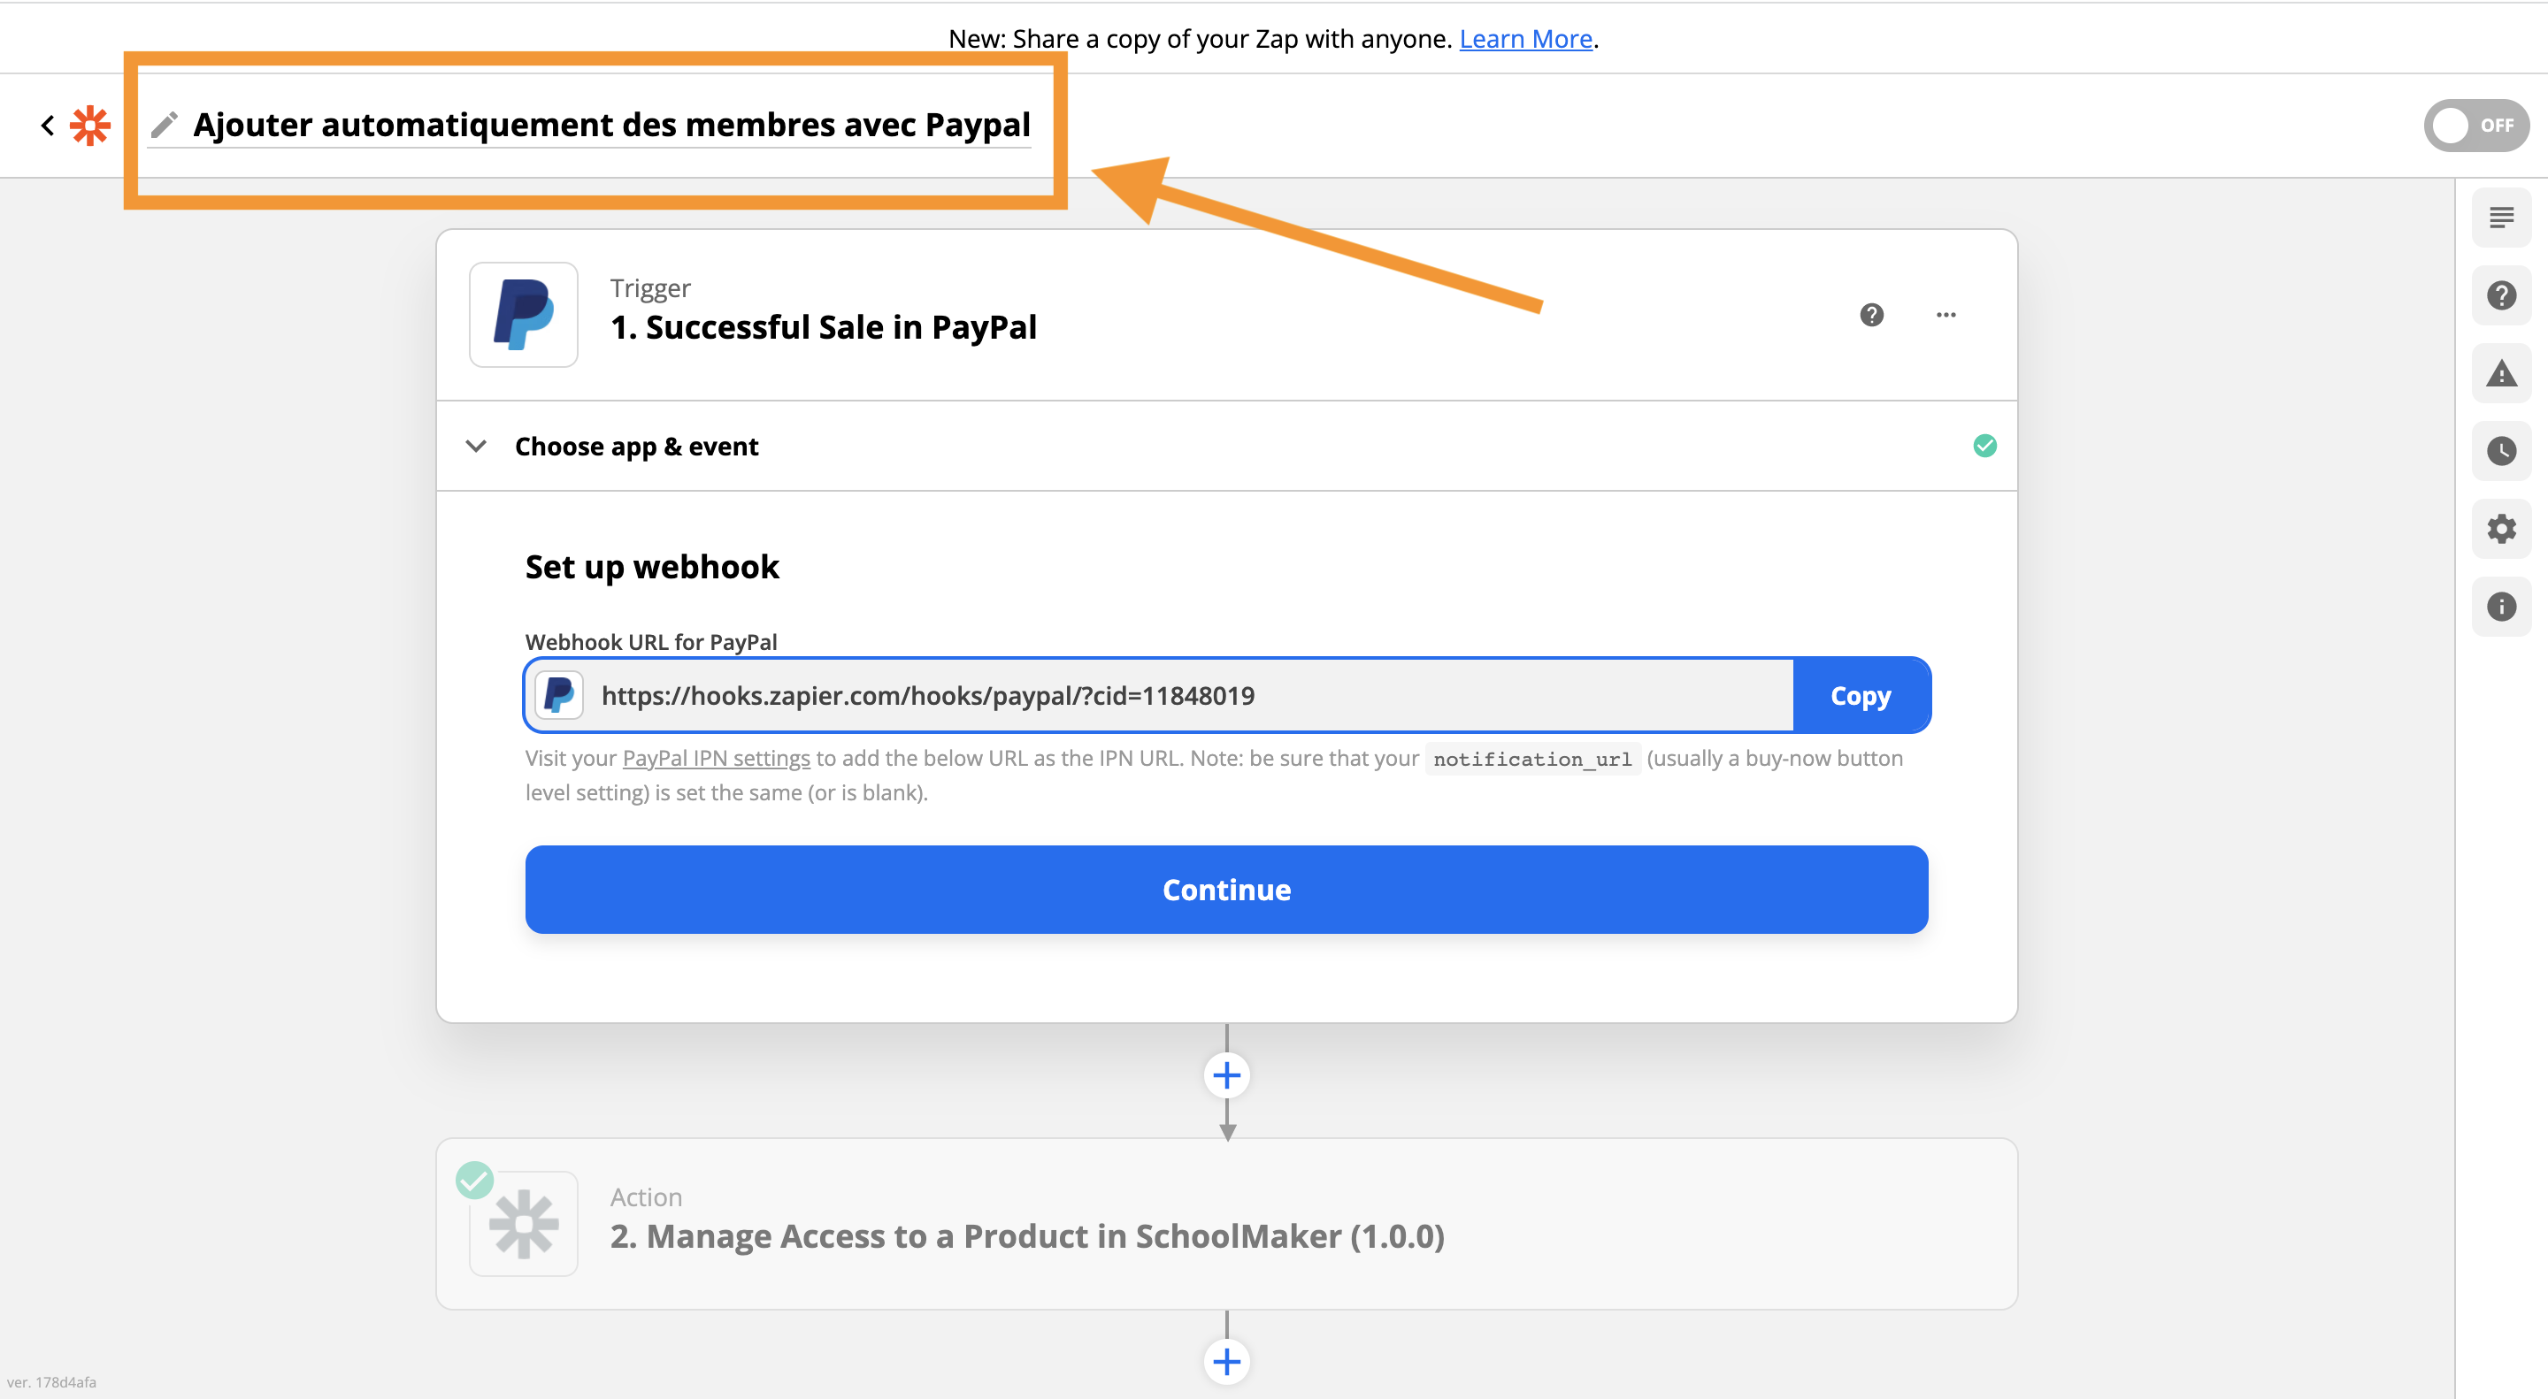The image size is (2548, 1399).
Task: Copy the webhook URL
Action: point(1860,695)
